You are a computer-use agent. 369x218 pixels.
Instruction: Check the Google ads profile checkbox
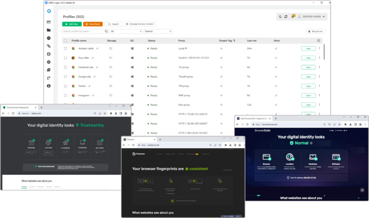(65, 77)
